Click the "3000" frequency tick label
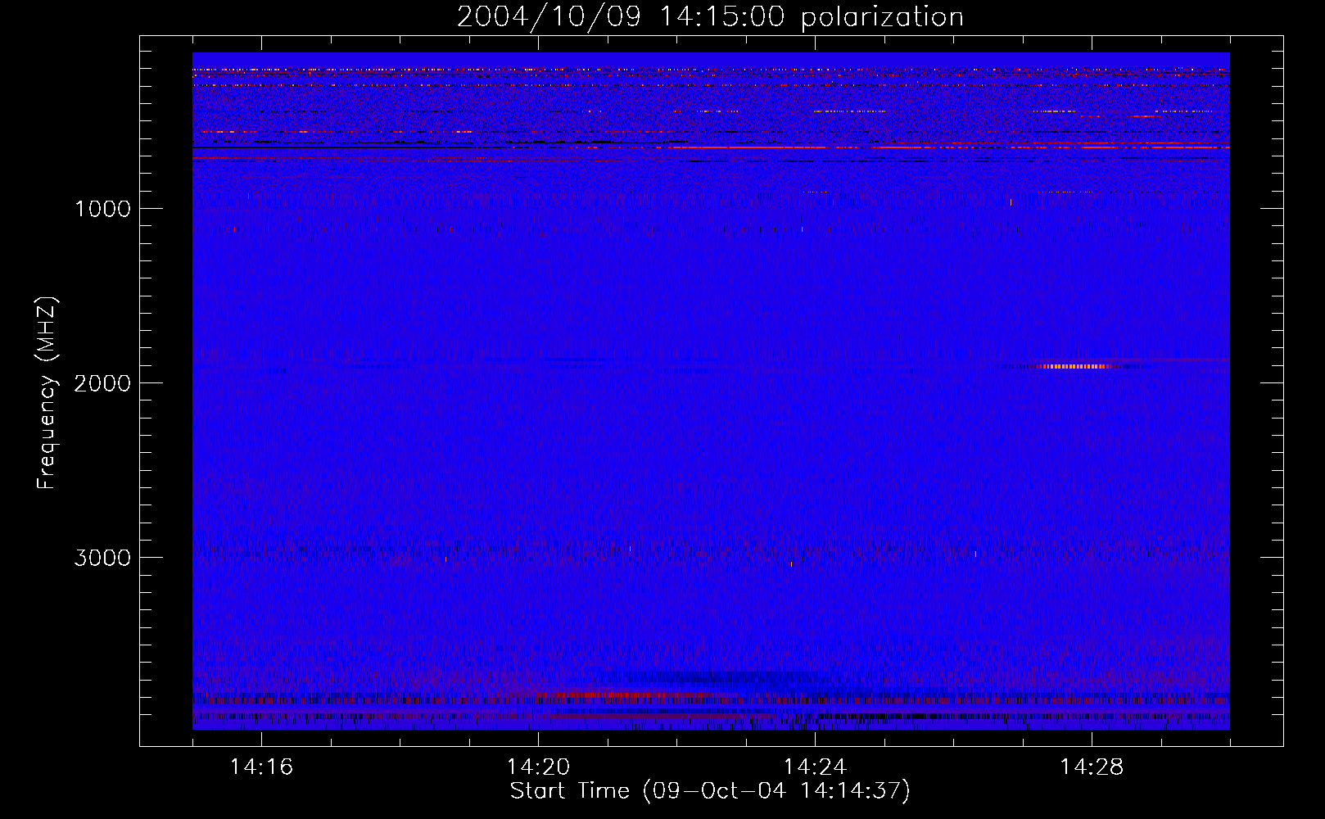1325x819 pixels. (102, 558)
